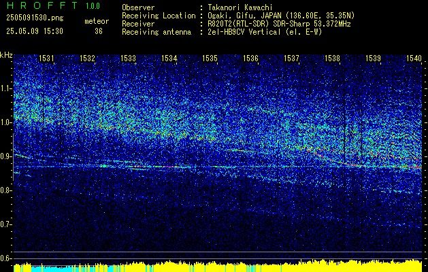Click the 1533 time marker
Image resolution: width=428 pixels, height=272 pixels.
pyautogui.click(x=128, y=58)
